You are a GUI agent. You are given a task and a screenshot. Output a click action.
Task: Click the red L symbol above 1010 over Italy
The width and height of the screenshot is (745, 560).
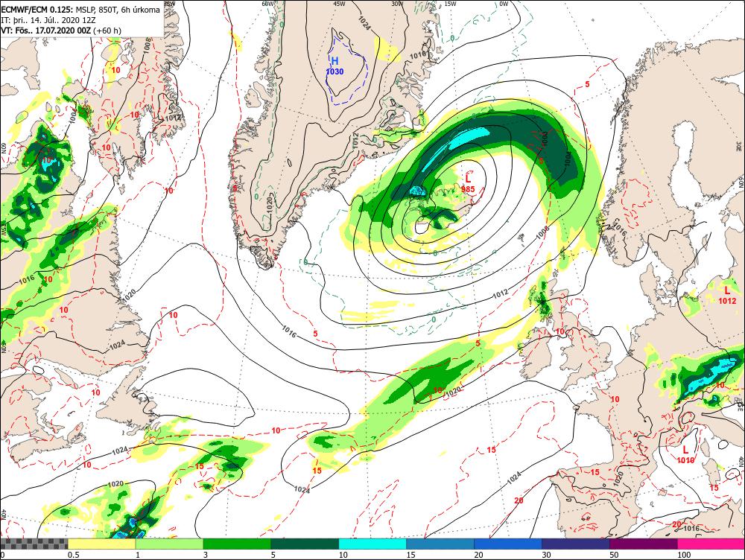[685, 449]
